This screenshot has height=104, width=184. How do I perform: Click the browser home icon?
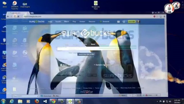tap(18, 16)
